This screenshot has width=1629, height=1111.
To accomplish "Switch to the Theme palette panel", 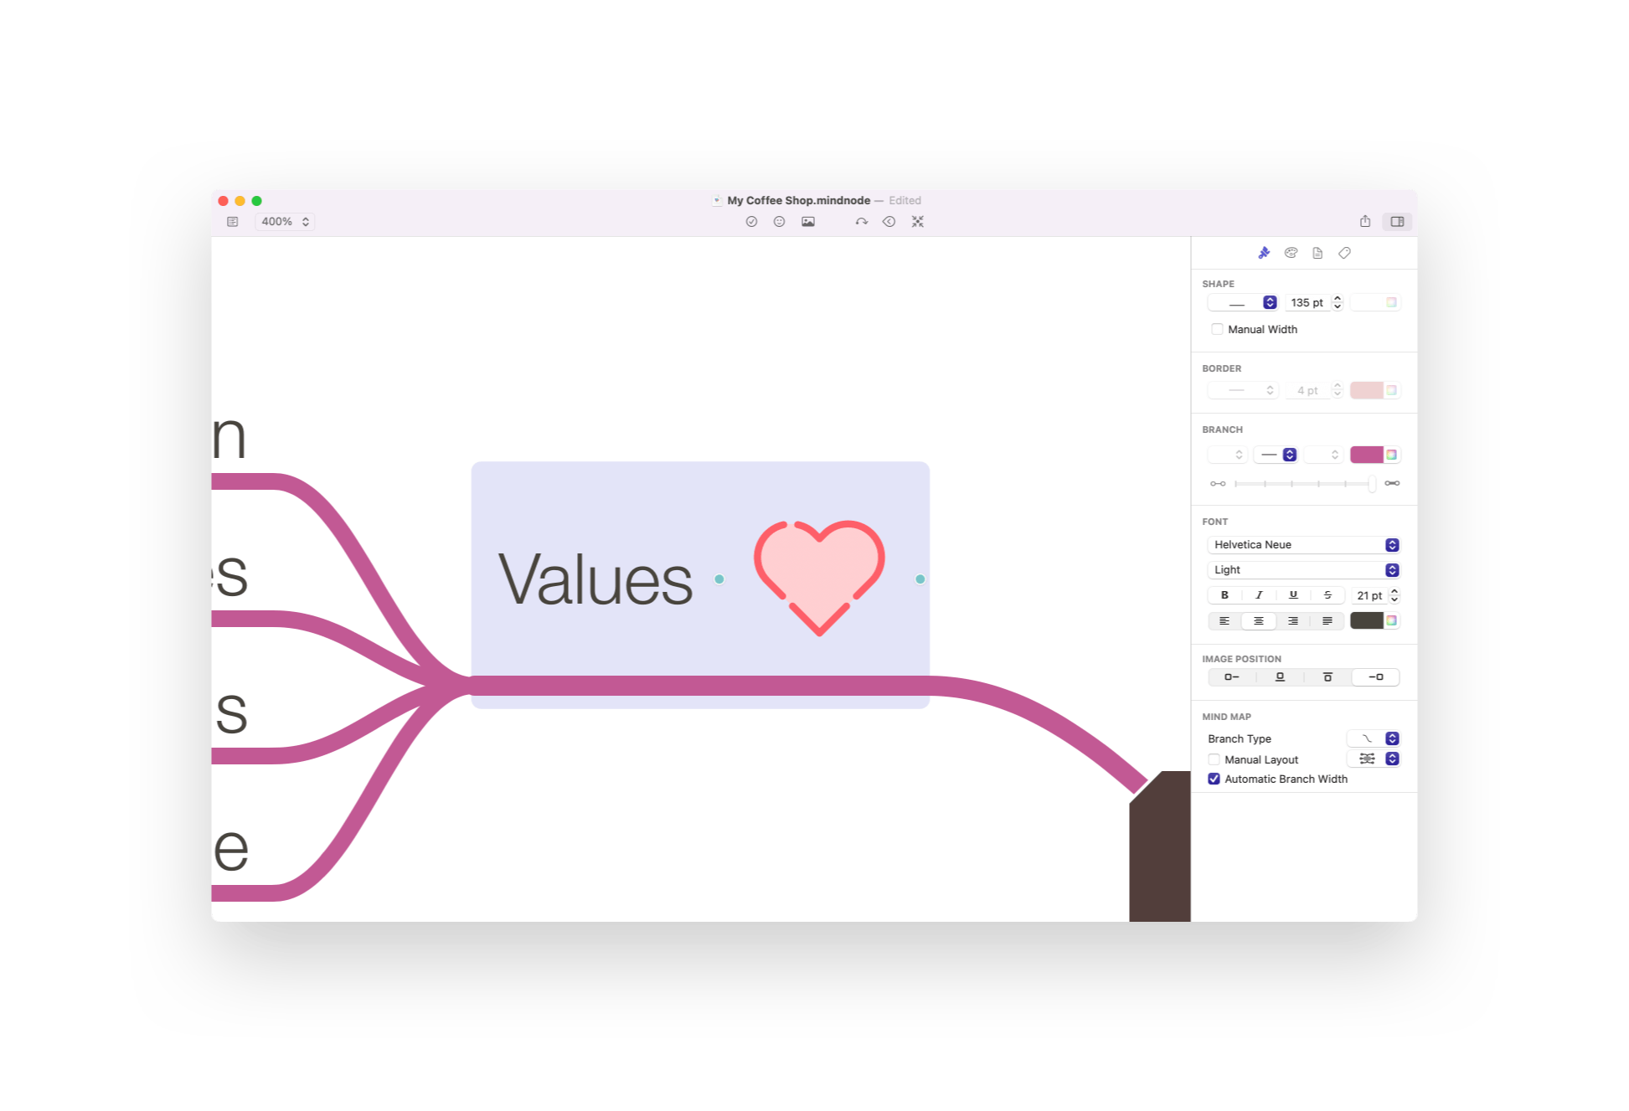I will [x=1291, y=253].
